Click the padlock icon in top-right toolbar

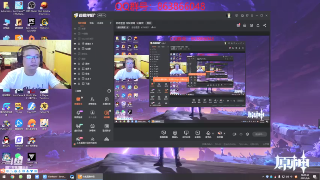pos(245,25)
